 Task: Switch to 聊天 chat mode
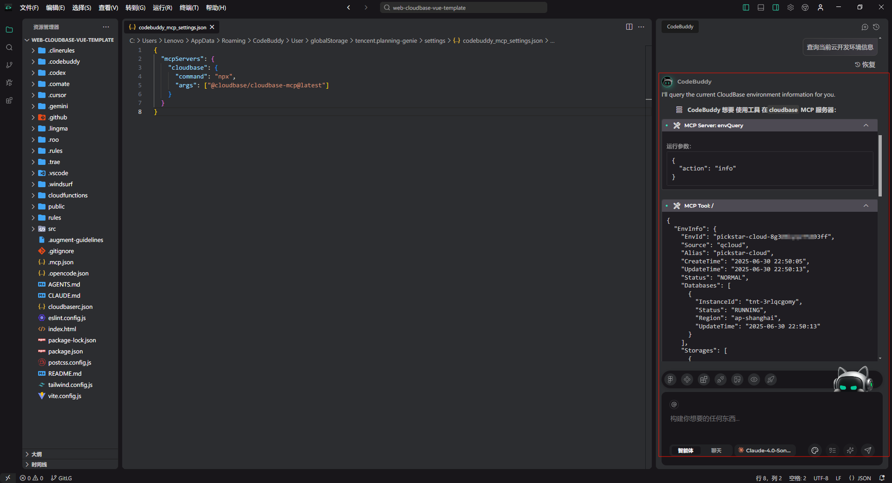coord(716,450)
